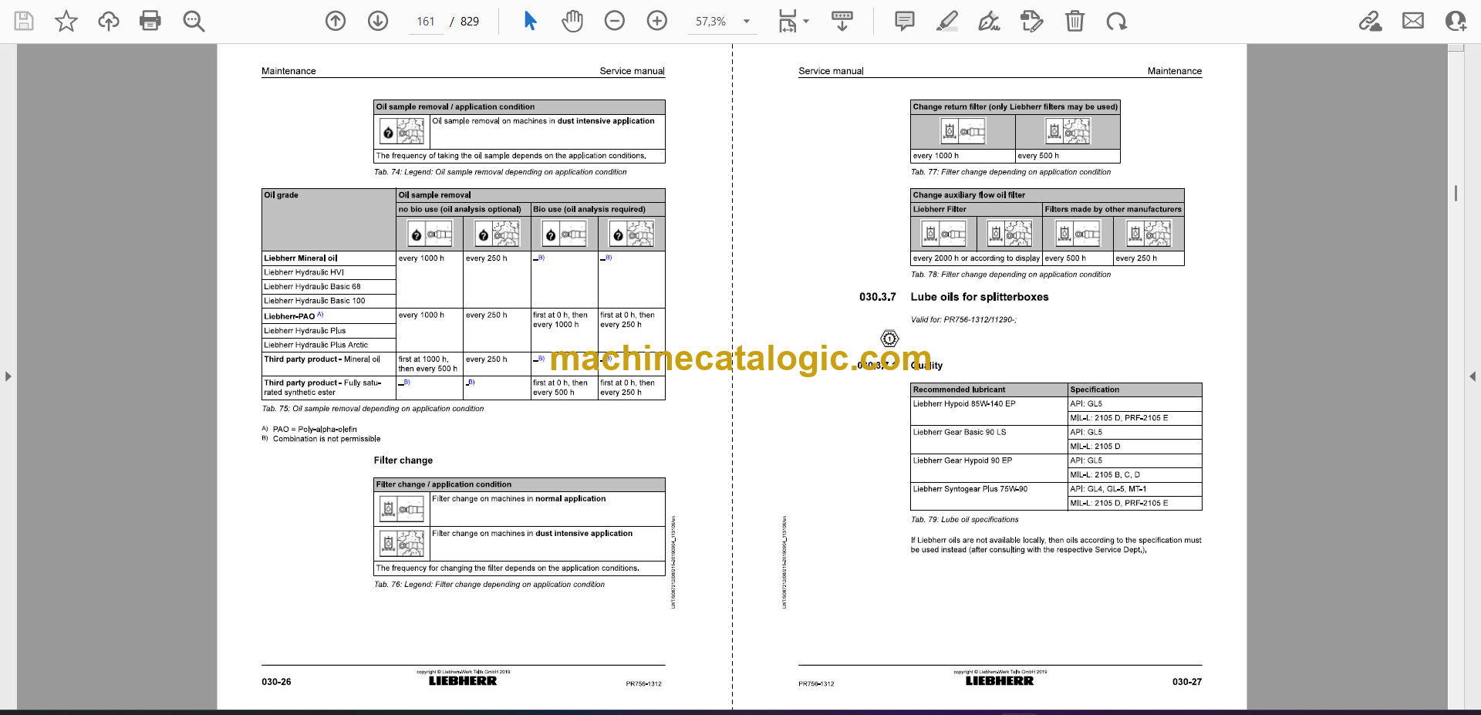This screenshot has height=715, width=1481.
Task: Click the 'Liebherr-PAO' table cell
Action: 329,316
